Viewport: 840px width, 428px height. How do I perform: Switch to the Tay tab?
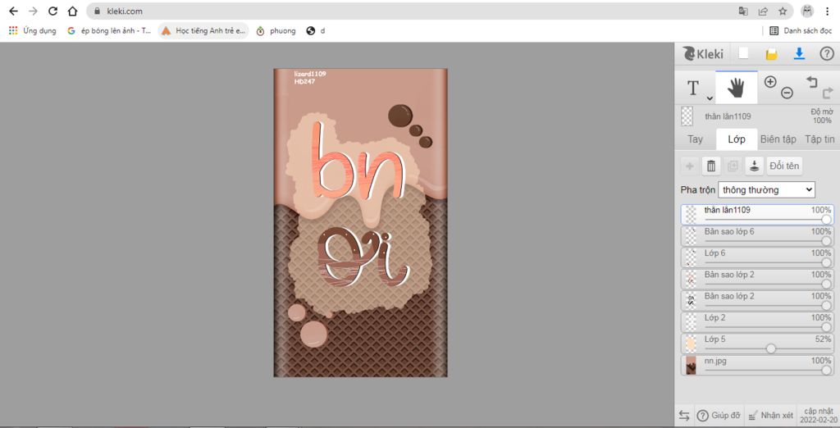[x=695, y=139]
